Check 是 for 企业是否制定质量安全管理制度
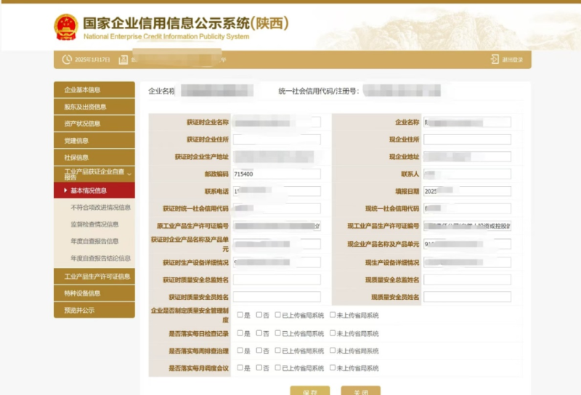581x395 pixels. tap(240, 315)
